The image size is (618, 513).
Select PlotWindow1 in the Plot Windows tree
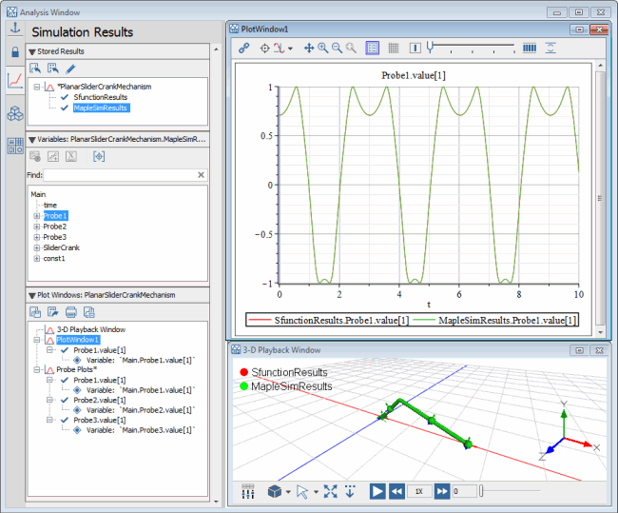(x=77, y=340)
